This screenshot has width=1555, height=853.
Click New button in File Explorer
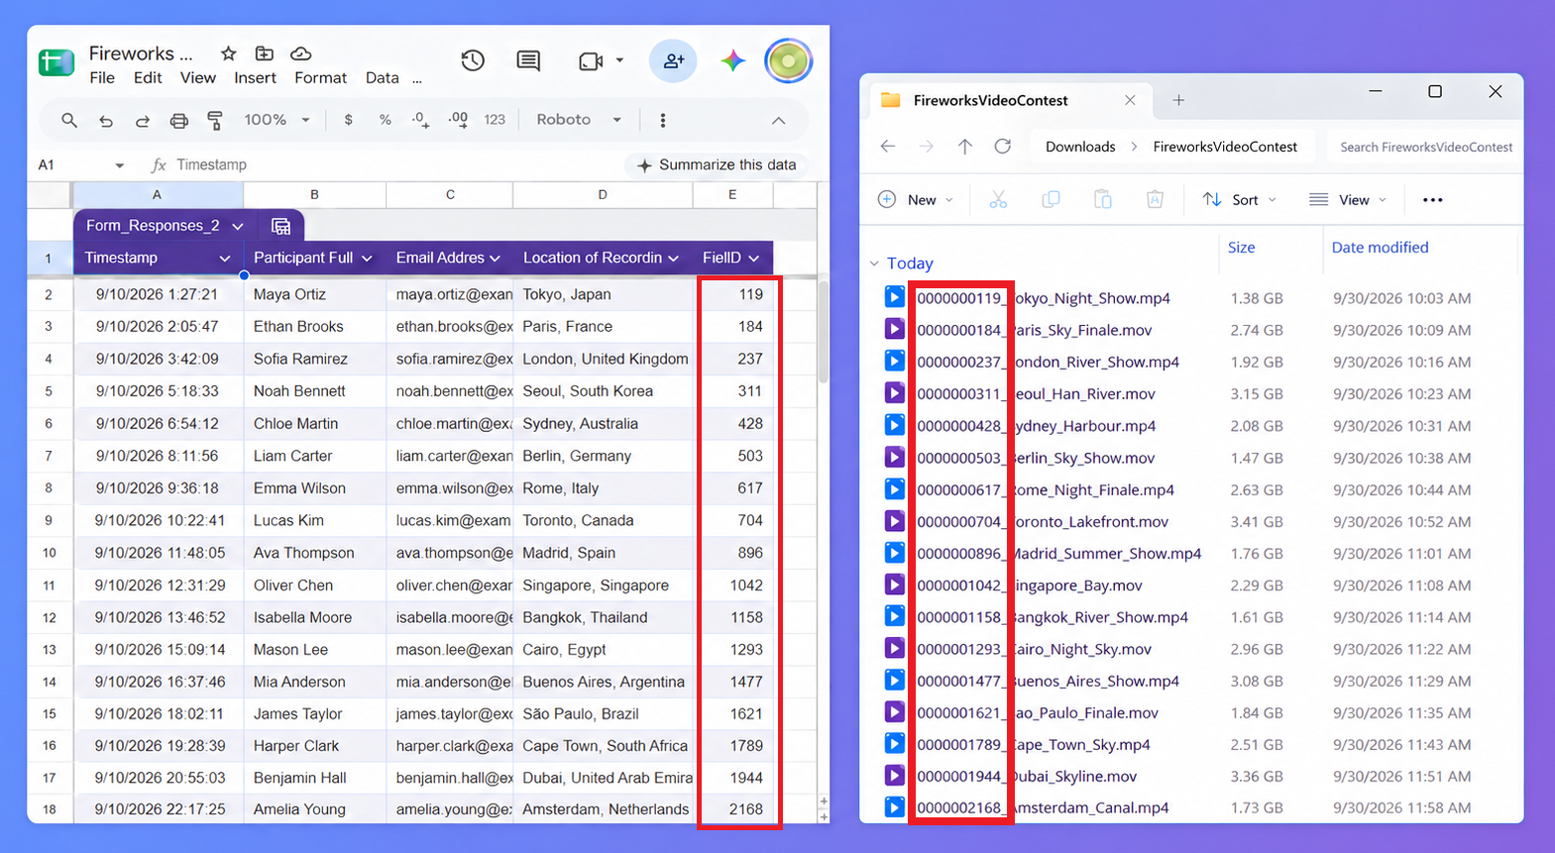pos(916,200)
